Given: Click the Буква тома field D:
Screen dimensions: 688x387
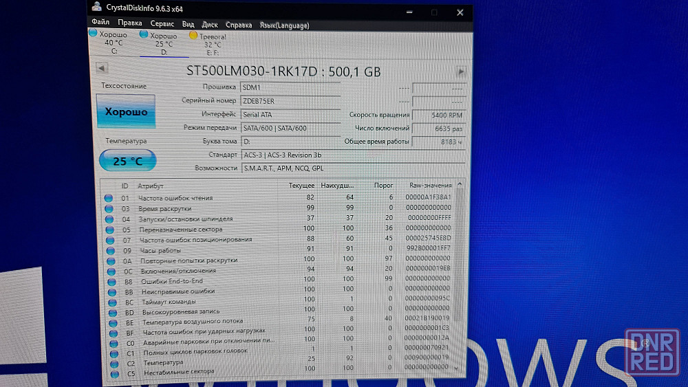Looking at the screenshot, I should click(290, 142).
